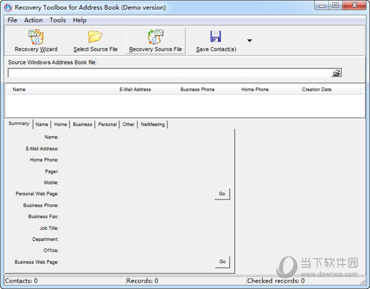Switch to the Summary tab

click(19, 123)
